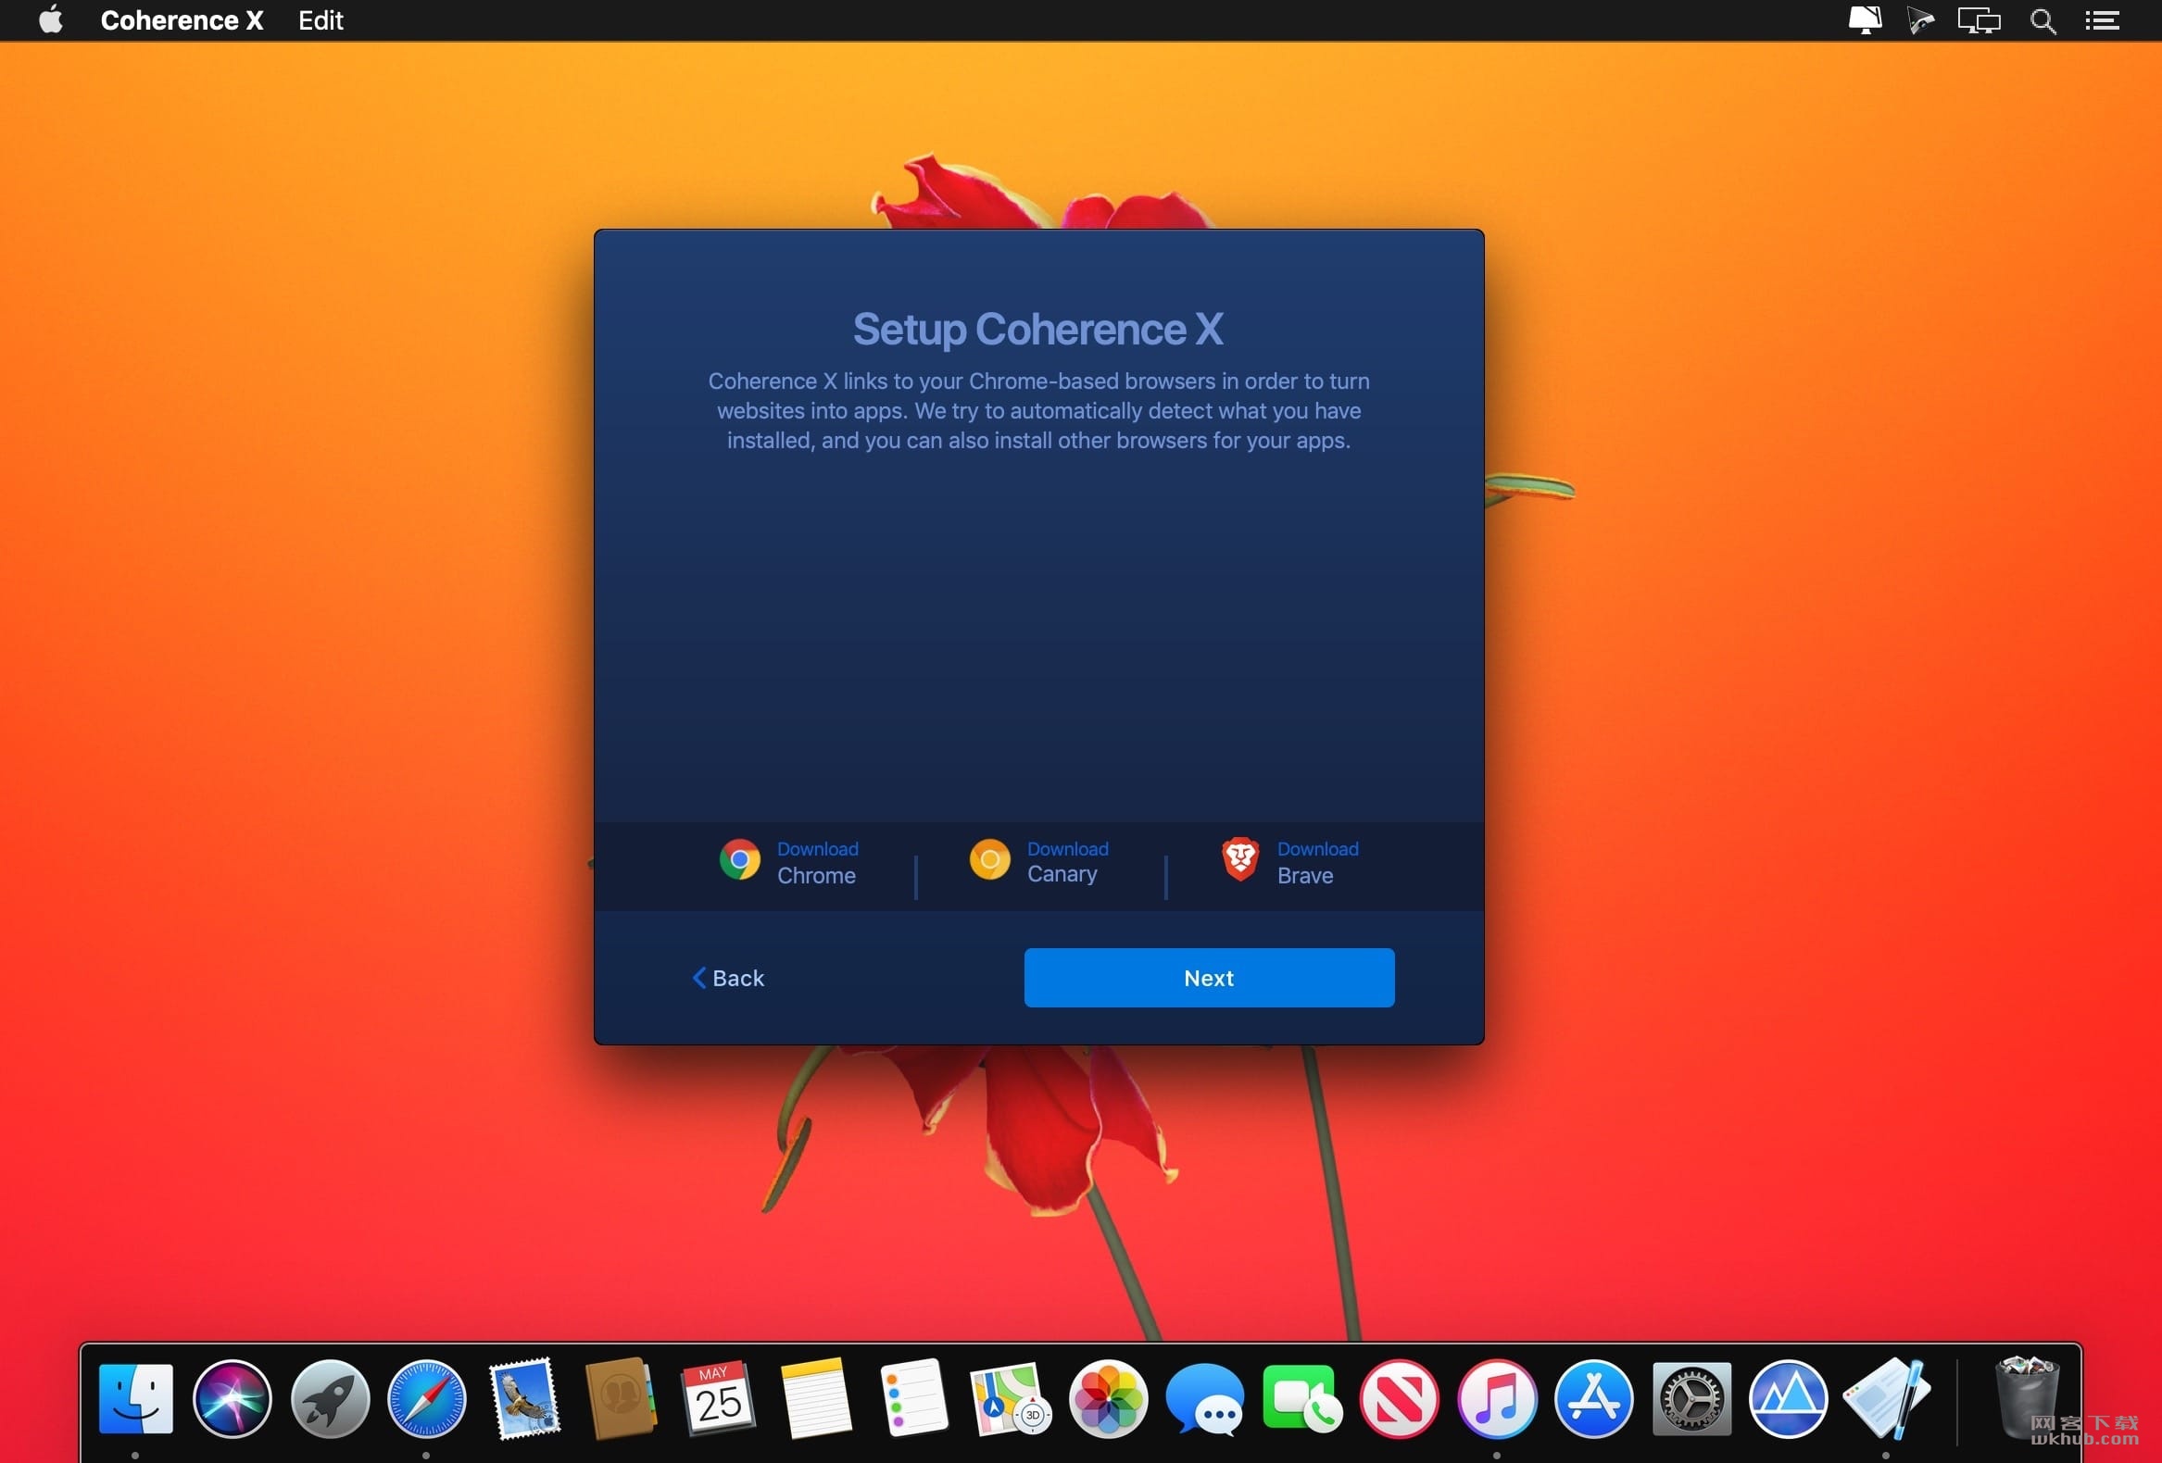Open the Apple menu
The image size is (2162, 1463).
pyautogui.click(x=51, y=19)
